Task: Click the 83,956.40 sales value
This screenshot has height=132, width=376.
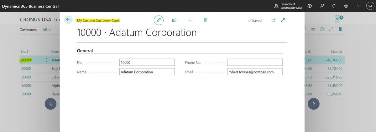Action: [x=335, y=94]
